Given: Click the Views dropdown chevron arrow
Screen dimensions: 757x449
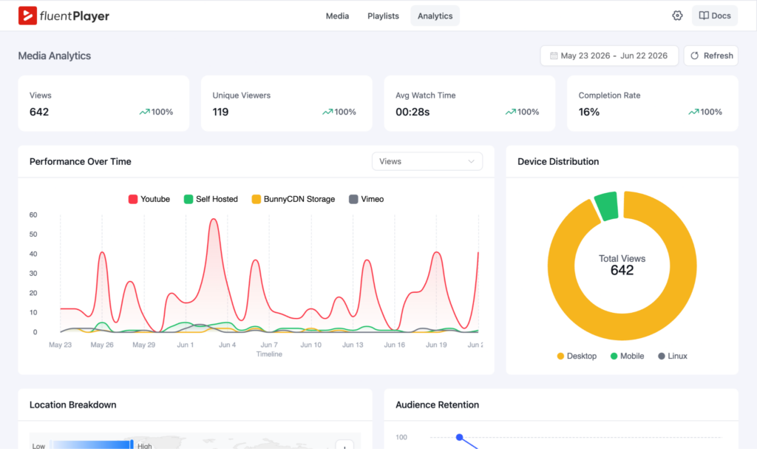Looking at the screenshot, I should coord(471,161).
